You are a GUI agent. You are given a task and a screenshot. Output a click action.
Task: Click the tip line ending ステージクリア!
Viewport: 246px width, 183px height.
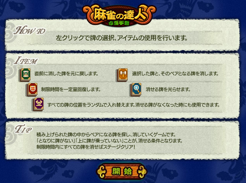(86, 147)
